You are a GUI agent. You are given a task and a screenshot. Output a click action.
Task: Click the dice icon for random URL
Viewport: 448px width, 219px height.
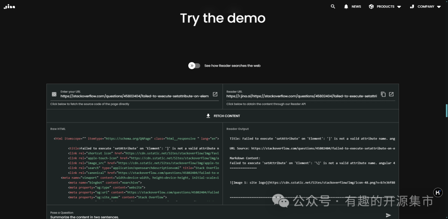54,94
